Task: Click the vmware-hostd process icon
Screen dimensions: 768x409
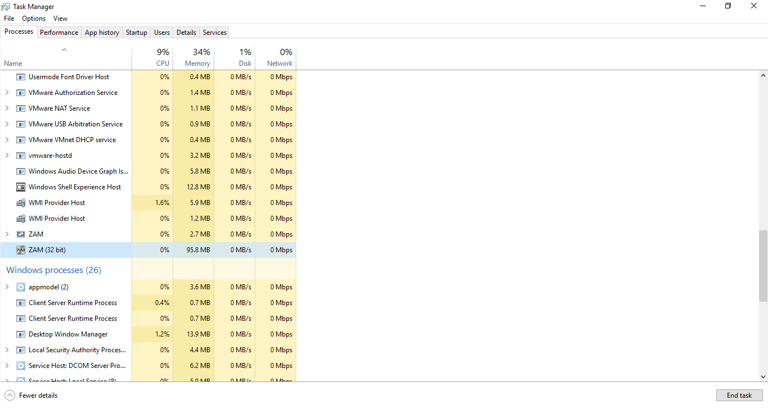Action: [x=21, y=156]
